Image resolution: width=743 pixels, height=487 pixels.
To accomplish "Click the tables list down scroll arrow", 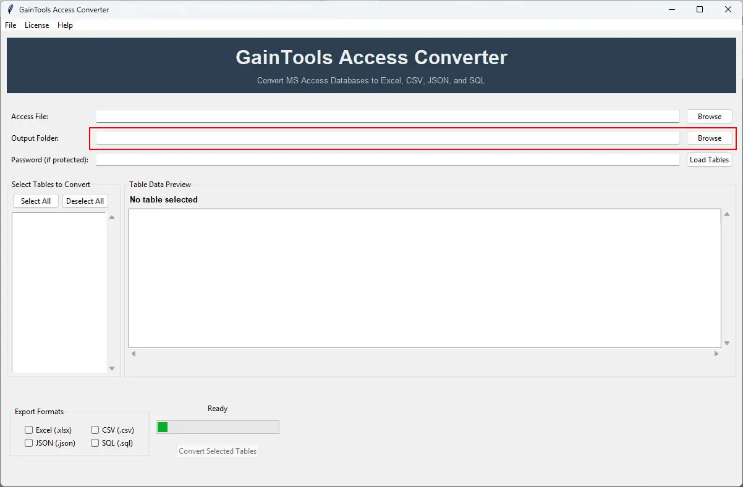I will [x=112, y=368].
